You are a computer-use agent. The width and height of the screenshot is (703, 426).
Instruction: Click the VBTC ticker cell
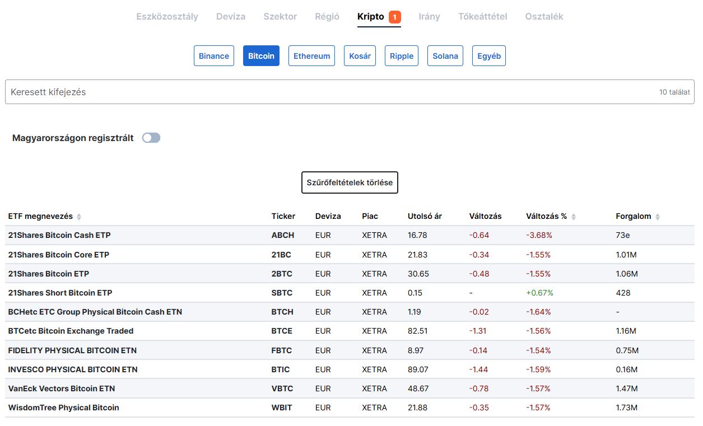coord(282,388)
